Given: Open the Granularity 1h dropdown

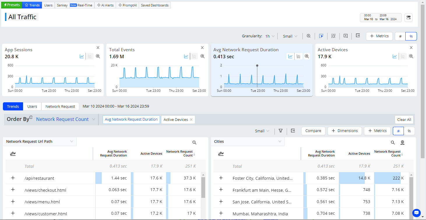Looking at the screenshot, I should point(270,36).
